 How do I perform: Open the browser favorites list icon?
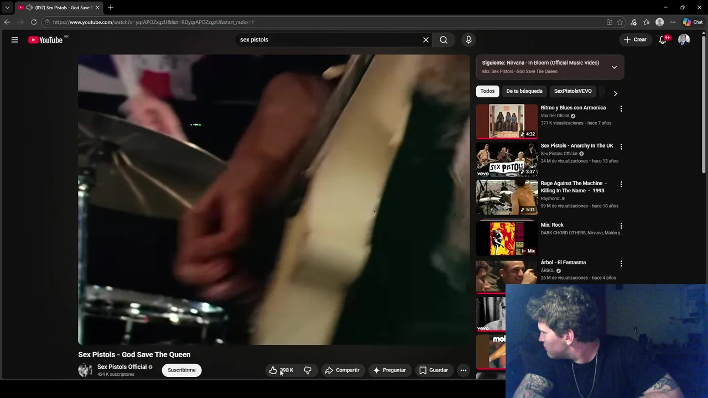pos(646,22)
